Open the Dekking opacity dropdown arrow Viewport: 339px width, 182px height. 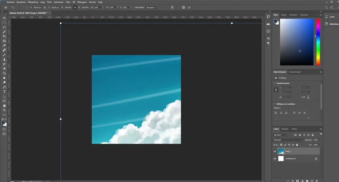pos(320,140)
